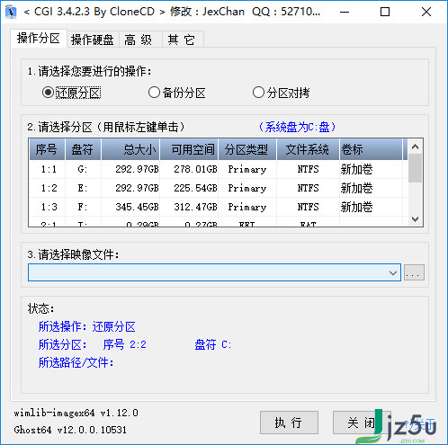448x445 pixels.
Task: Switch to the 操作硬盘 tab
Action: pyautogui.click(x=93, y=40)
